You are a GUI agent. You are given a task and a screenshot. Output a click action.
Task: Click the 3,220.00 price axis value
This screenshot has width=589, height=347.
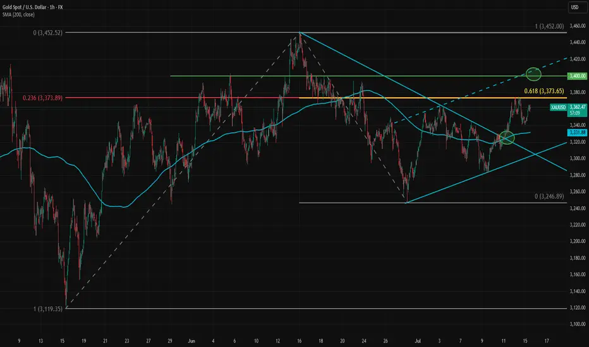coord(578,225)
